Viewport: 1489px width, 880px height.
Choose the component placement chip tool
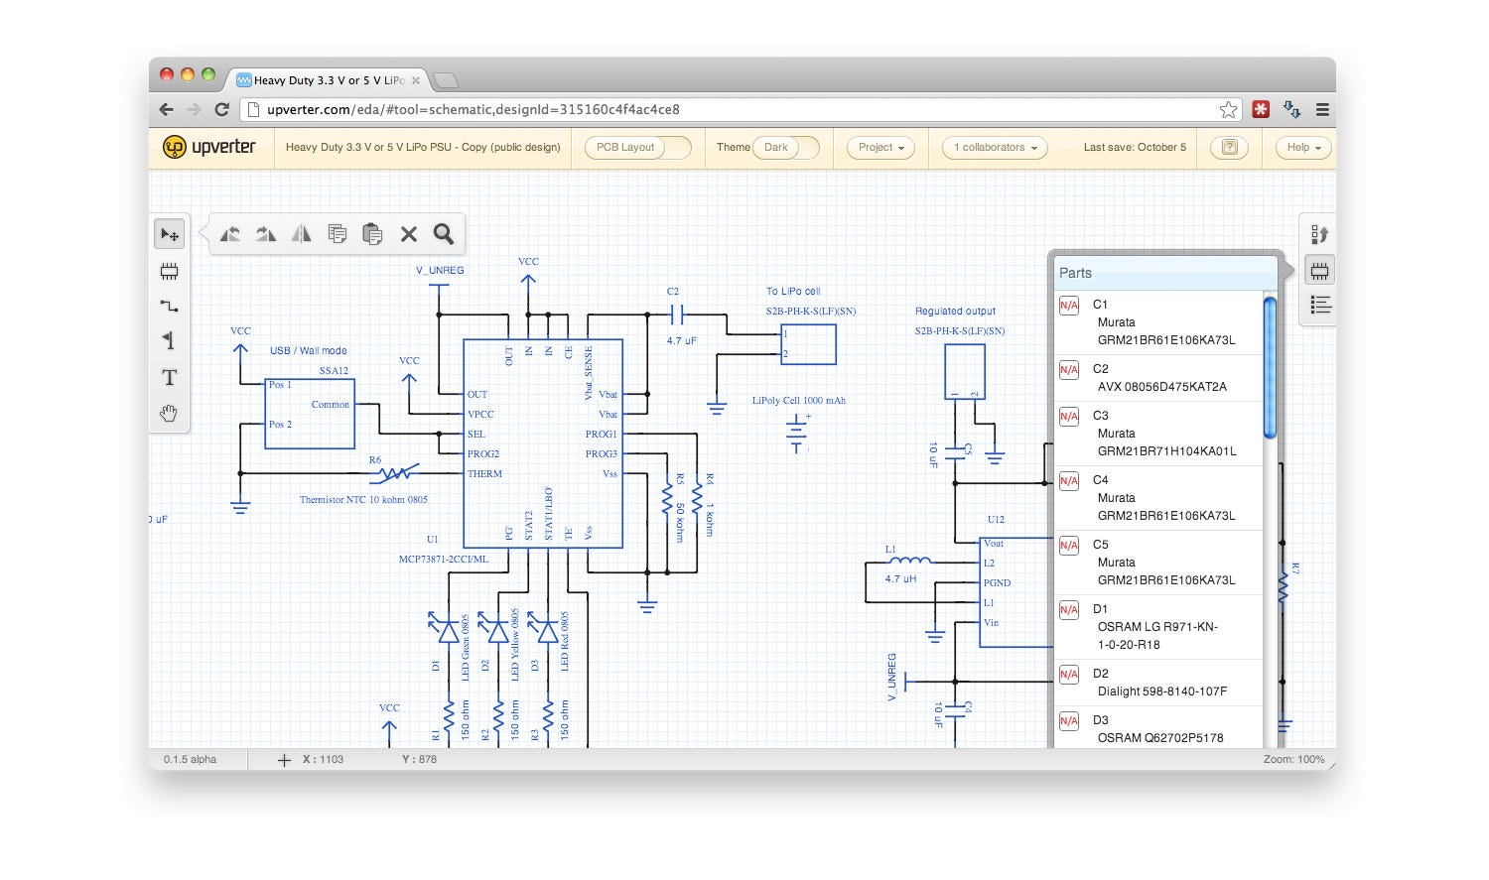coord(169,271)
